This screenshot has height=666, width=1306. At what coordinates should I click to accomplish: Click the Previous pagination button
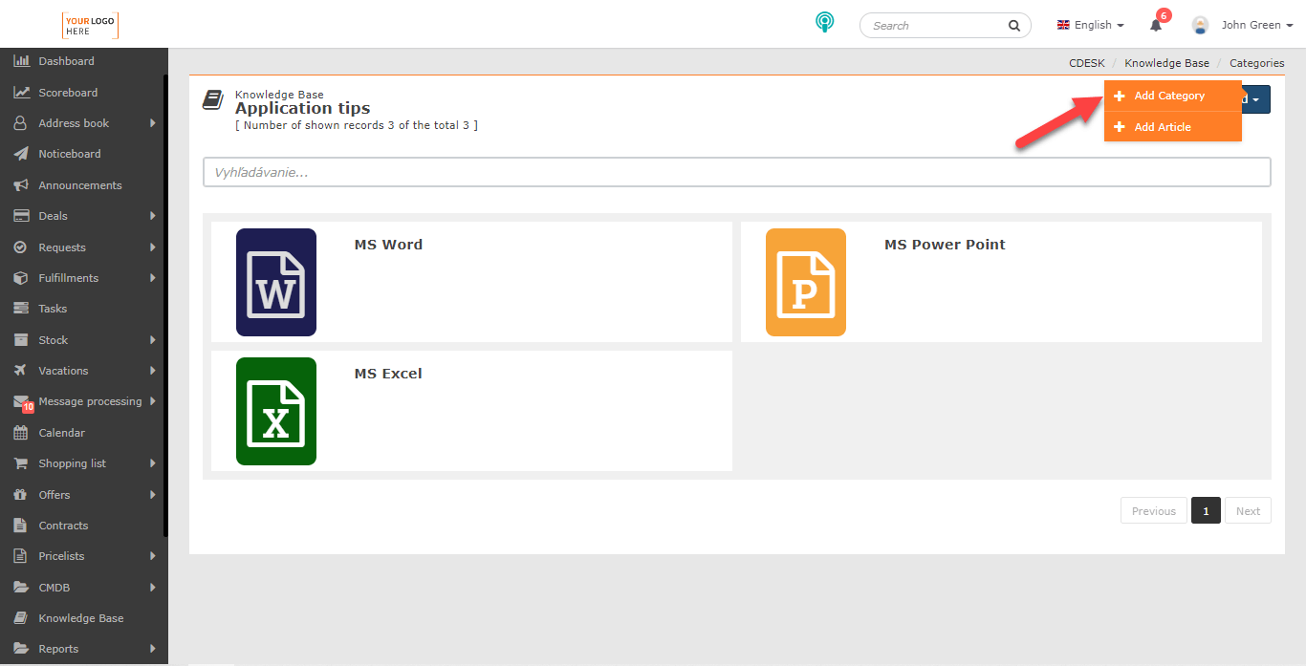pyautogui.click(x=1154, y=511)
